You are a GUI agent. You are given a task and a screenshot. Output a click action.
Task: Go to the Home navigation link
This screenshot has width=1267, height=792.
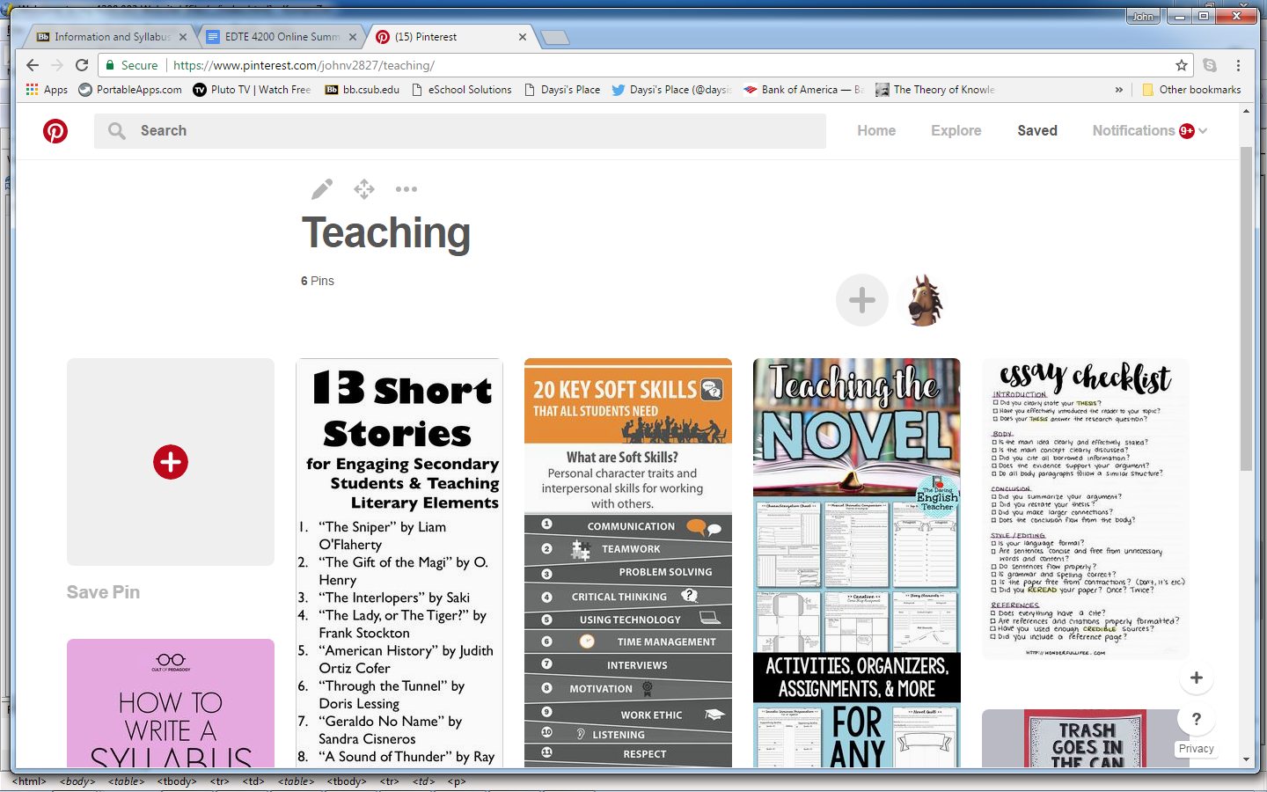point(876,130)
